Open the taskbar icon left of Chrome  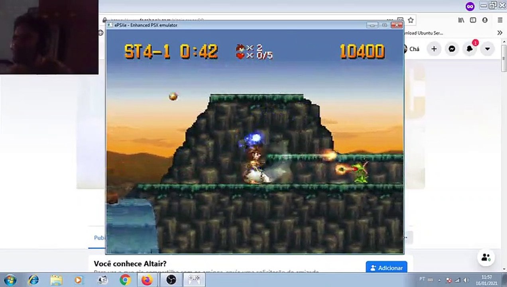[102, 280]
